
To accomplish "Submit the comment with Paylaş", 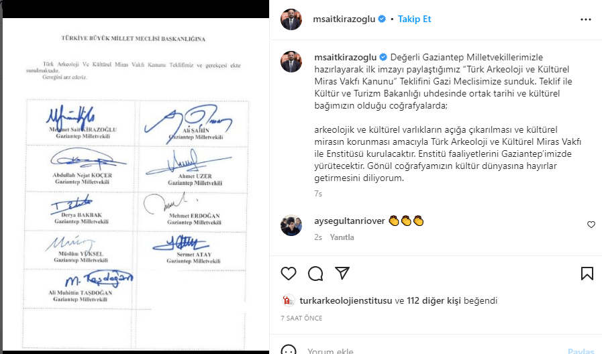I will pos(581,351).
